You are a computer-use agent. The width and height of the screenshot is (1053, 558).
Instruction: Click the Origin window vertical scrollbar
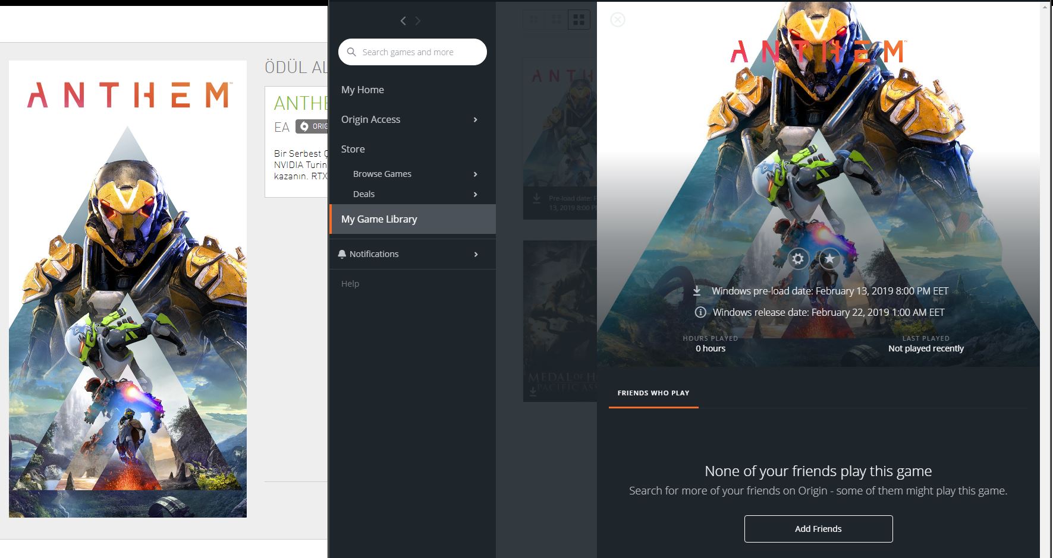(x=1045, y=279)
